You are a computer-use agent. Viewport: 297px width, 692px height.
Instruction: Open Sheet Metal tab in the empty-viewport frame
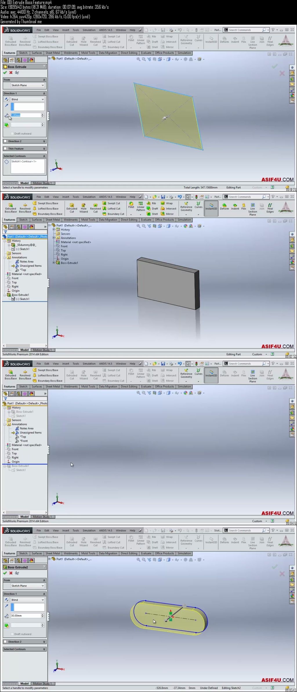[53, 386]
